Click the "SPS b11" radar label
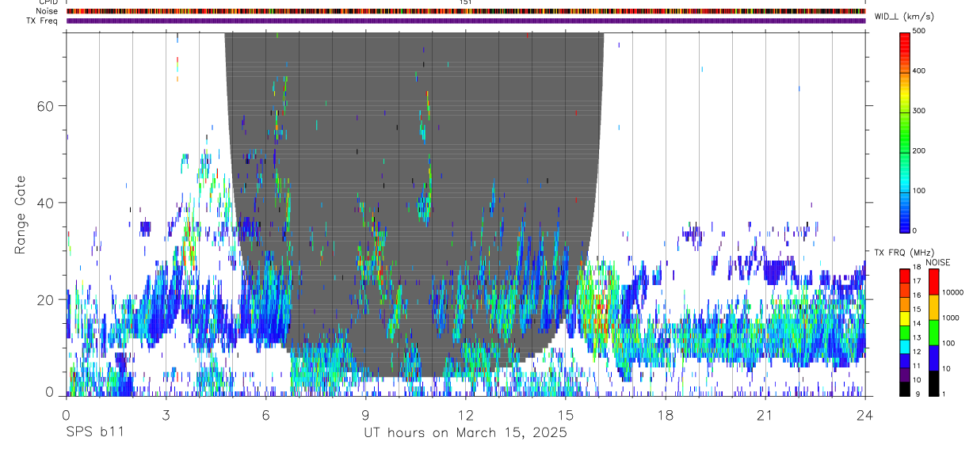 (94, 432)
